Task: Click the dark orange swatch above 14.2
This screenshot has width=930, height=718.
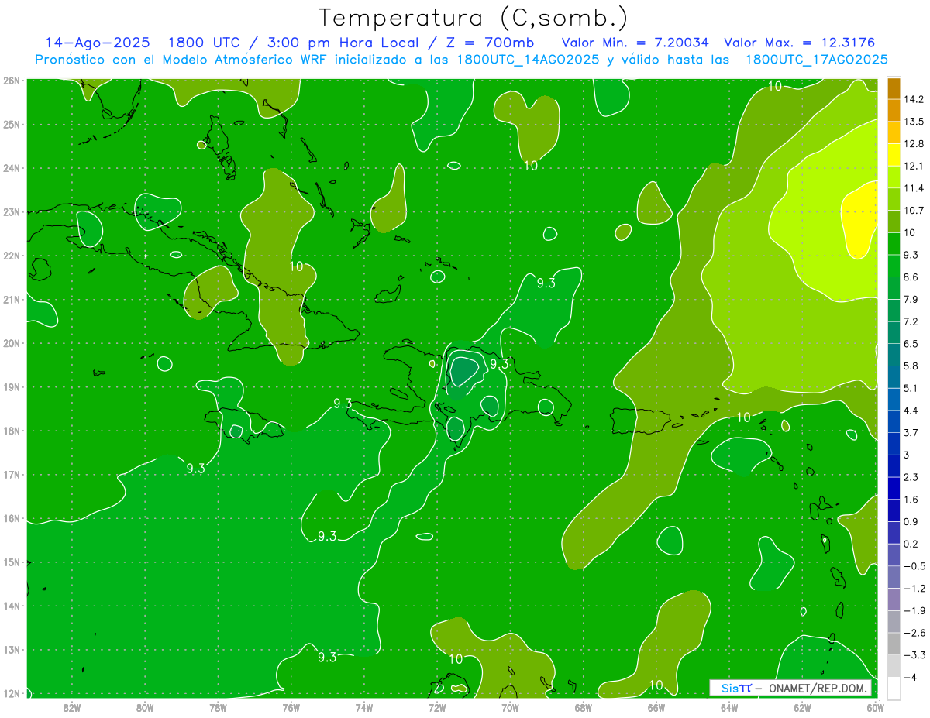Action: pos(894,88)
